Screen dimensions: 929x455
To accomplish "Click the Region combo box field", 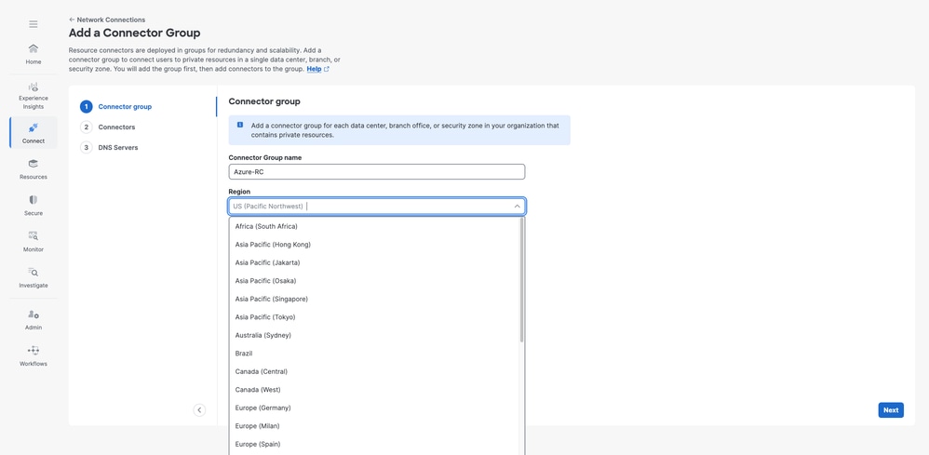I will (x=377, y=207).
